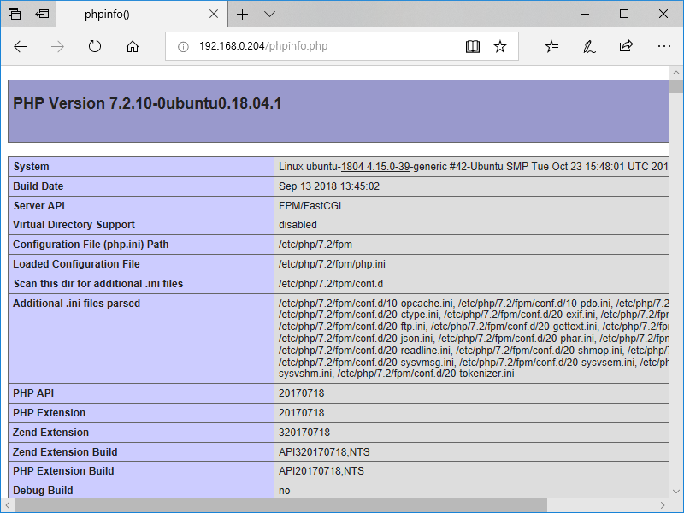Click Configuration File (php.ini) Path label
684x513 pixels.
click(x=91, y=245)
